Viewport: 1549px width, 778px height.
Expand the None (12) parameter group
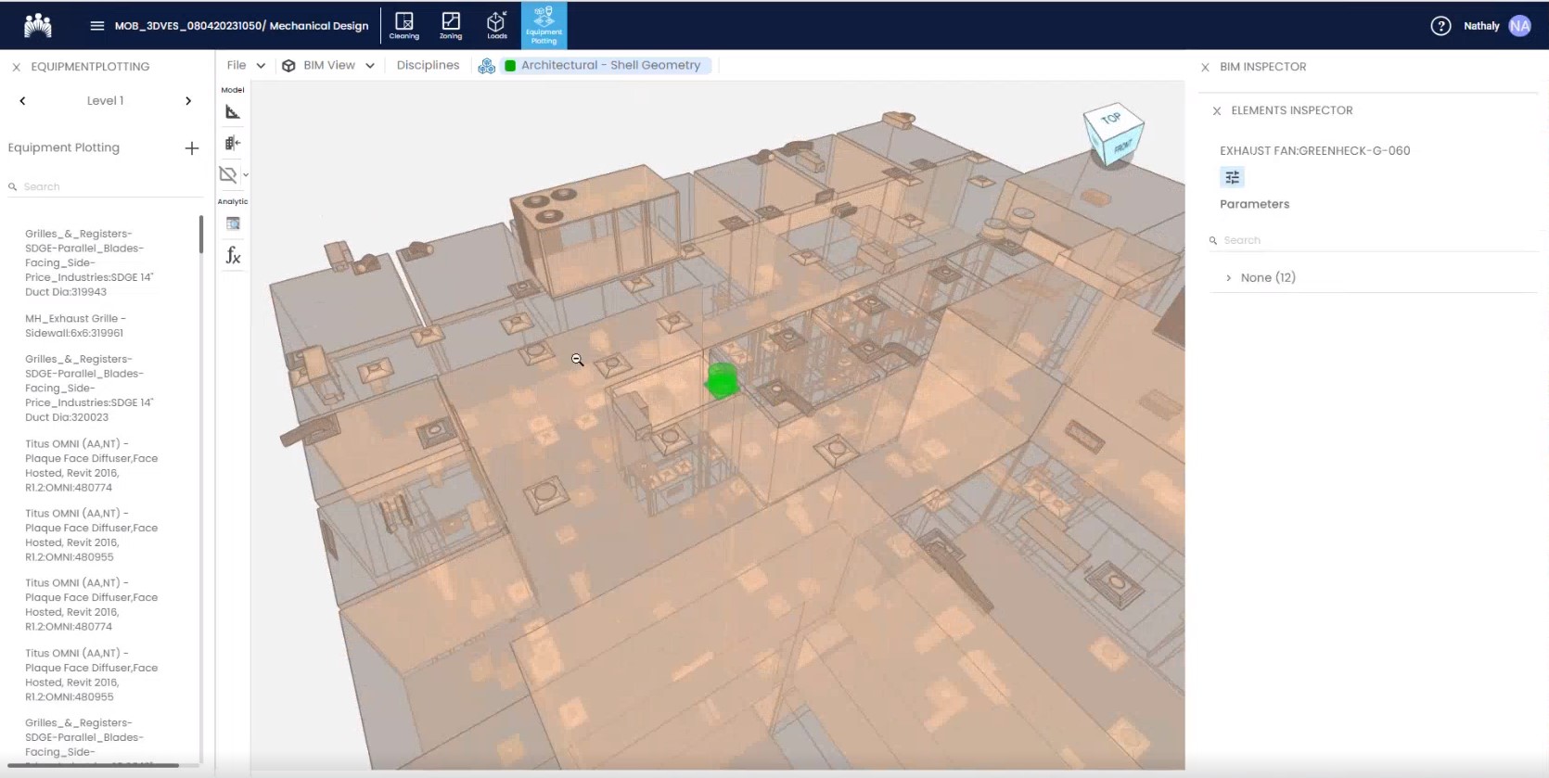(x=1229, y=278)
